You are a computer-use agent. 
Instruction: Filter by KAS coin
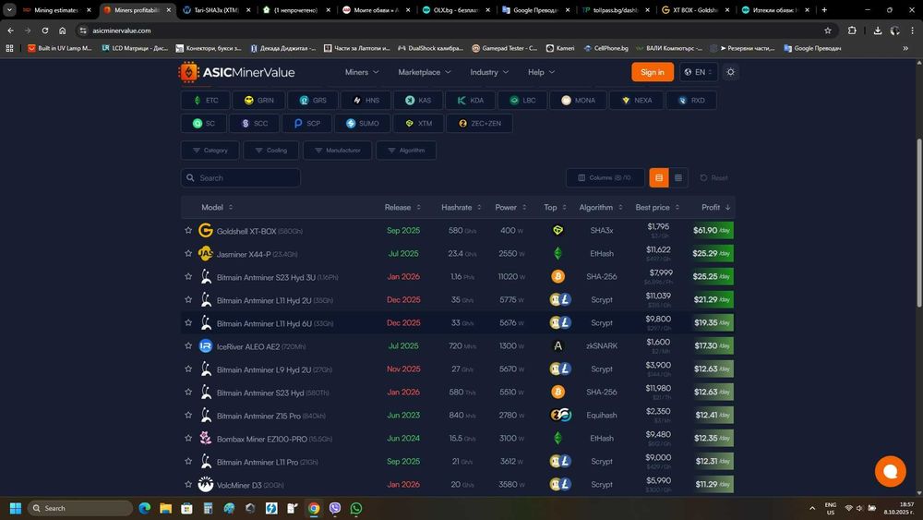pos(418,100)
